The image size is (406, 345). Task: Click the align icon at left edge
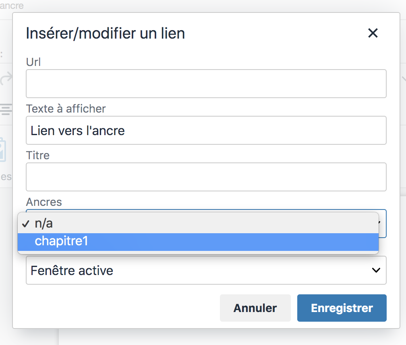6,109
